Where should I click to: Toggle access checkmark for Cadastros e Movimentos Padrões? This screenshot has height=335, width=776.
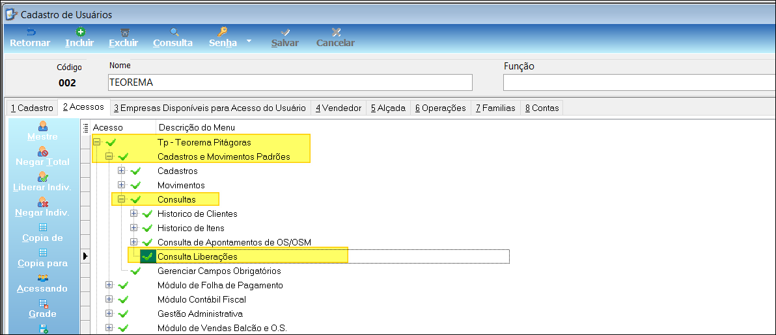pos(123,157)
